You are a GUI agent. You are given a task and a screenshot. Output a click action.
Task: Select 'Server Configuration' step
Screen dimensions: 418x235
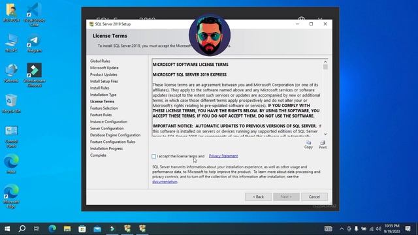(x=106, y=129)
